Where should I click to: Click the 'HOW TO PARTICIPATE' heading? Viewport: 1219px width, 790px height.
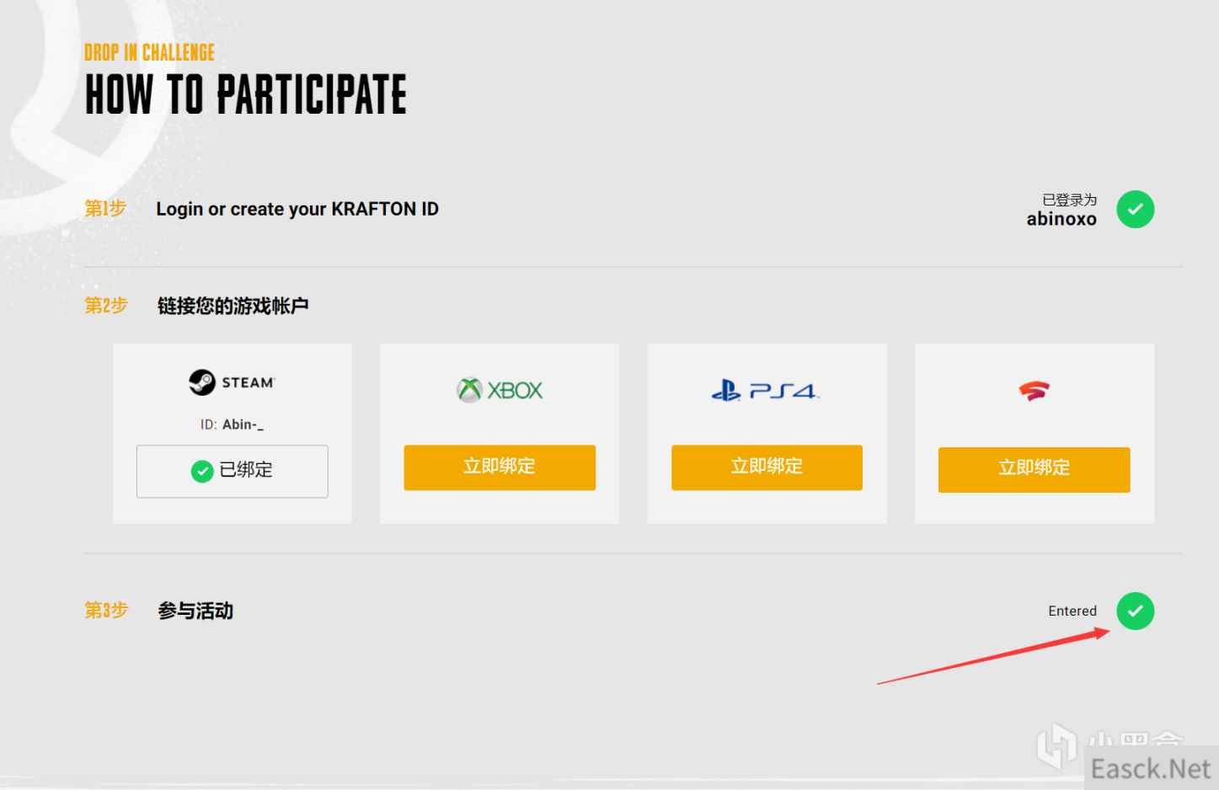(x=246, y=93)
